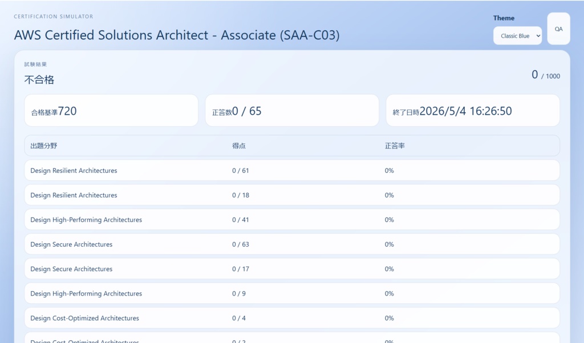Select Design Resilient Architectures row scoring 0 / 61
This screenshot has height=343, width=584.
292,171
